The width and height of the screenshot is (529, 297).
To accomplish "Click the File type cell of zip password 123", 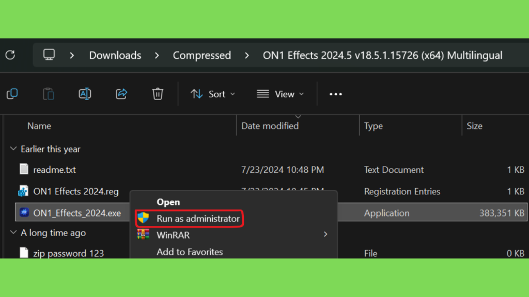I will (x=370, y=253).
